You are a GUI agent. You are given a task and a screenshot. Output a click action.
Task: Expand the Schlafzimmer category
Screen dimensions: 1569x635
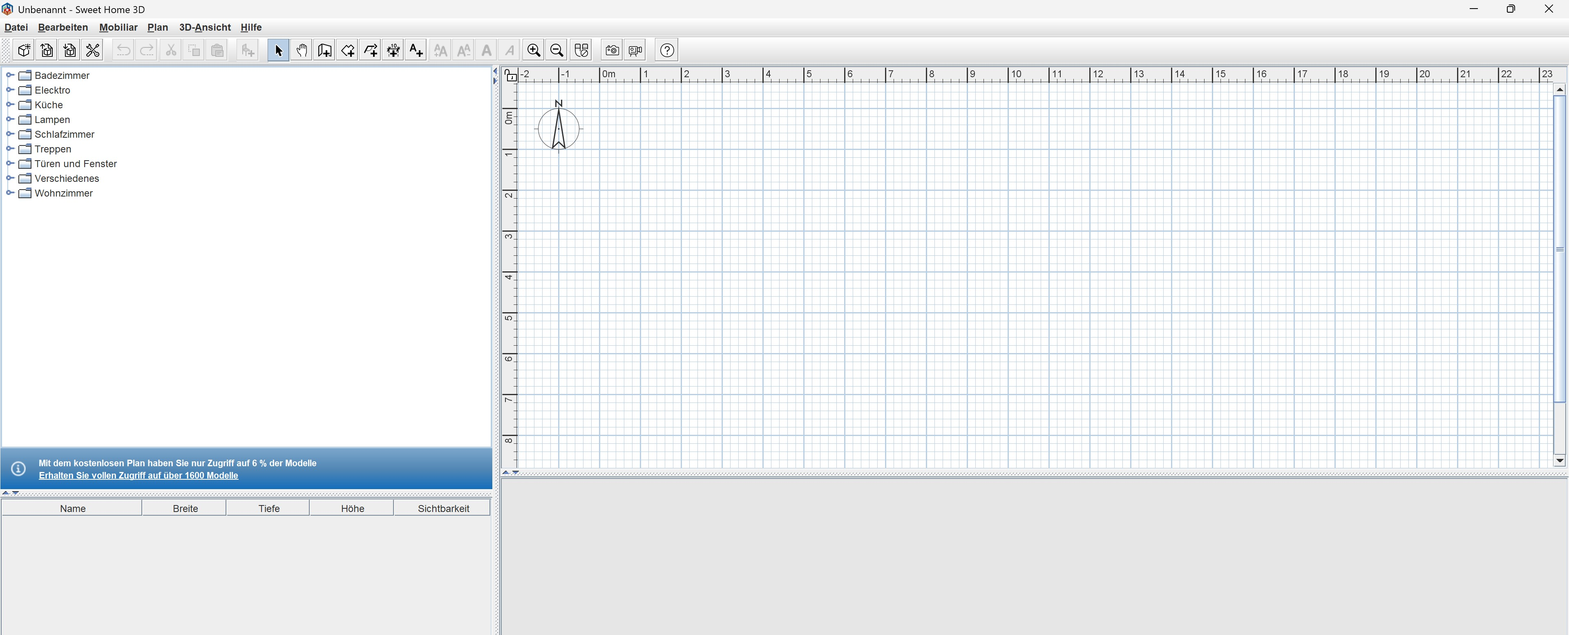click(9, 134)
